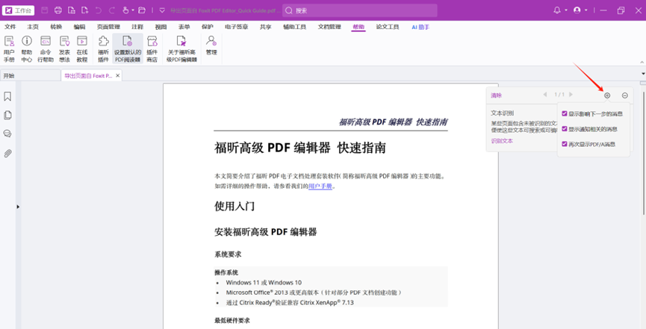The width and height of the screenshot is (646, 329).
Task: Switch to the 共享 ribbon tab
Action: pos(265,27)
